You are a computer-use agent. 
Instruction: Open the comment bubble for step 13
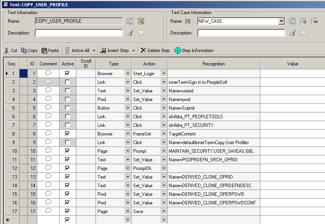(48, 176)
